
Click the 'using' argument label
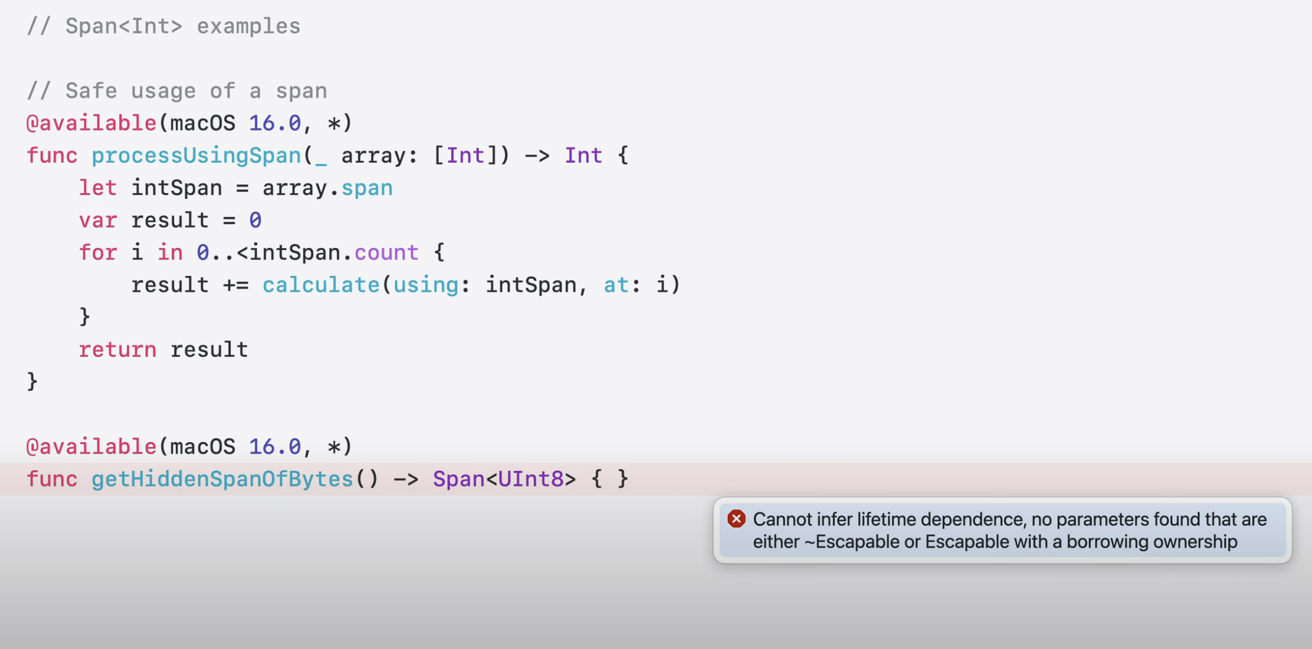click(425, 285)
